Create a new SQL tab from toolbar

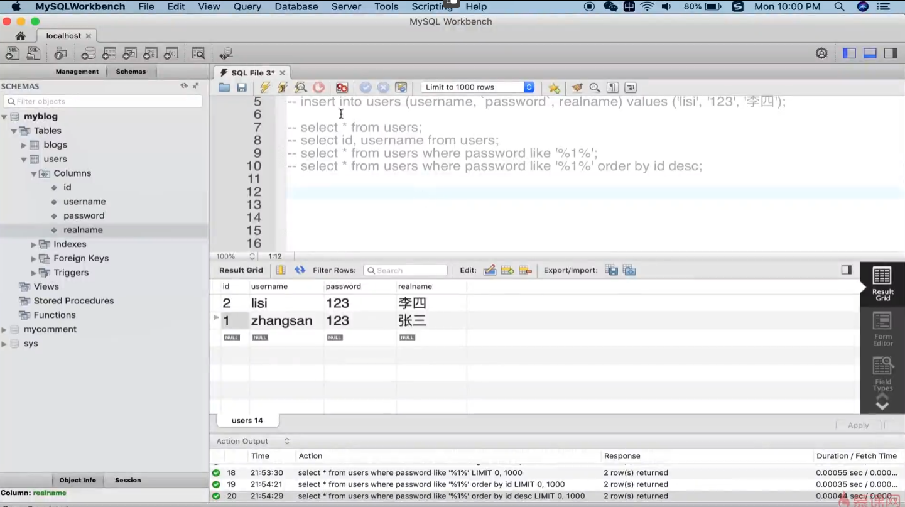point(12,53)
